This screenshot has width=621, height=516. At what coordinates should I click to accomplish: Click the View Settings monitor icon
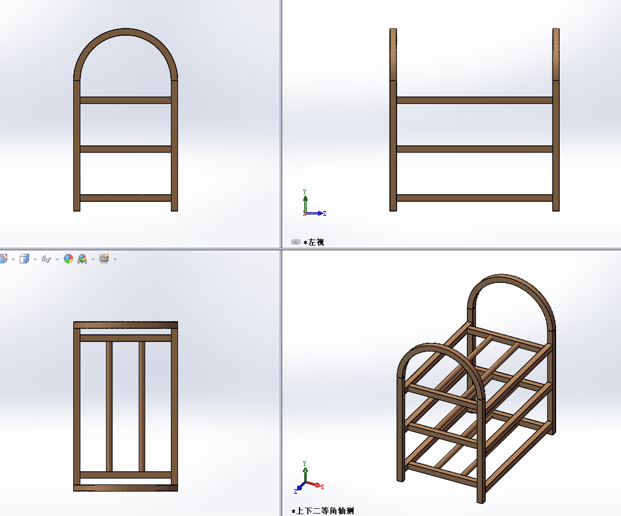click(104, 259)
